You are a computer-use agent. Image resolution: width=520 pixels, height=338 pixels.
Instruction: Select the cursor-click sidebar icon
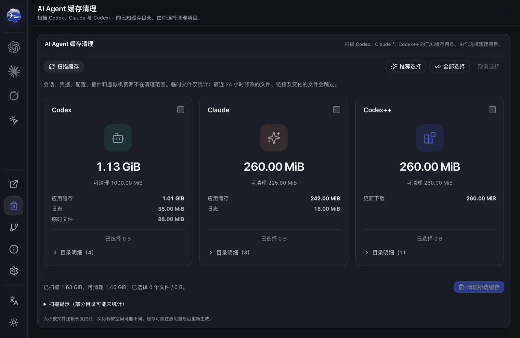14,120
